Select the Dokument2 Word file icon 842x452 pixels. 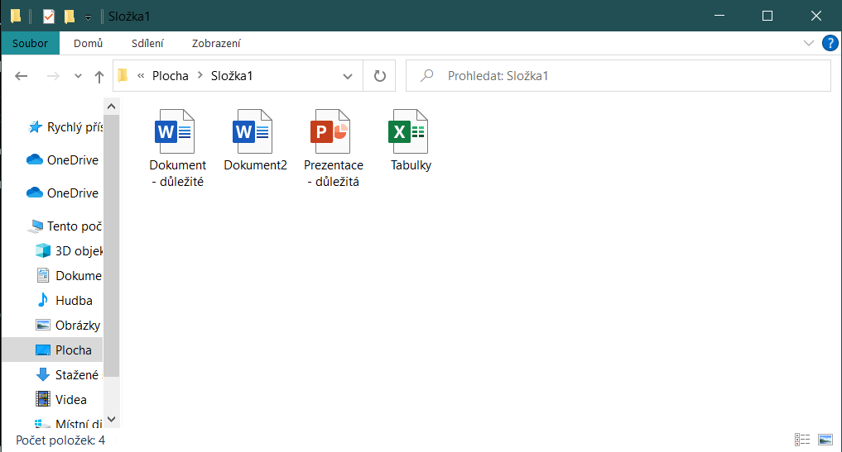coord(253,131)
